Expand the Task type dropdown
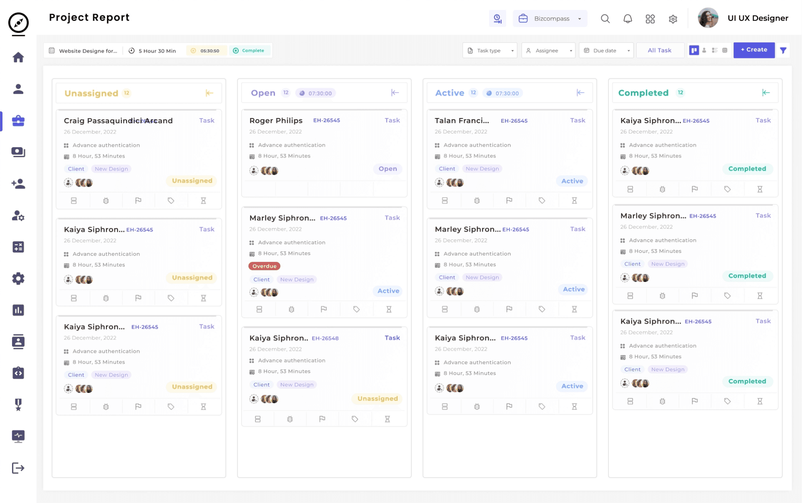Image resolution: width=802 pixels, height=503 pixels. click(489, 50)
